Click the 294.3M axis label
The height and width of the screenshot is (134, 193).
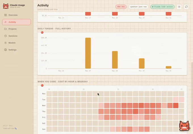point(44,53)
